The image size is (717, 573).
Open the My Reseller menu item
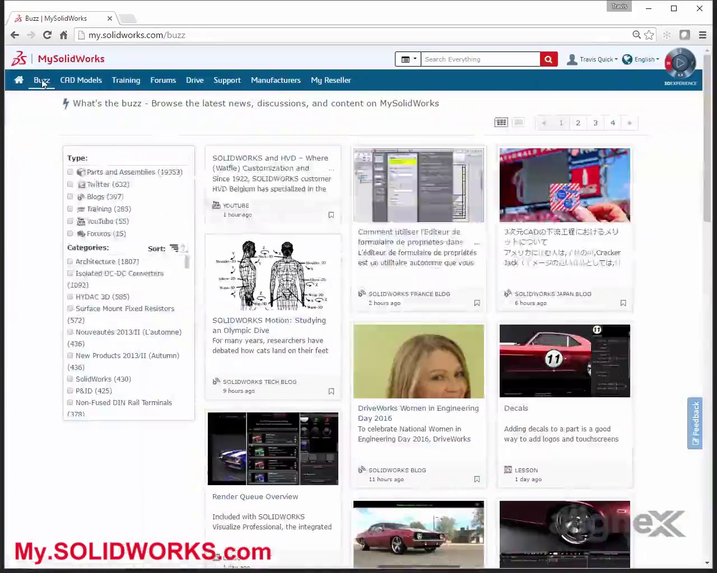pos(331,80)
